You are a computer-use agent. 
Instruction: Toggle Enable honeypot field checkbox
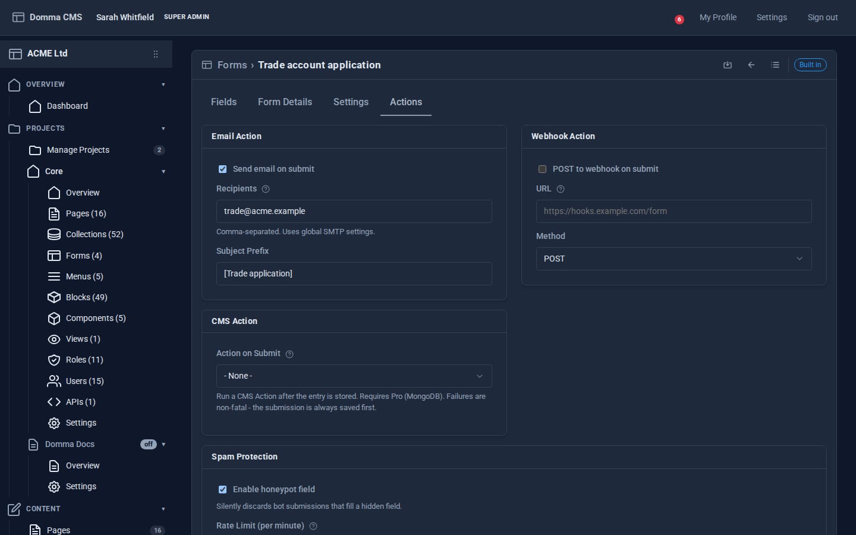click(222, 490)
